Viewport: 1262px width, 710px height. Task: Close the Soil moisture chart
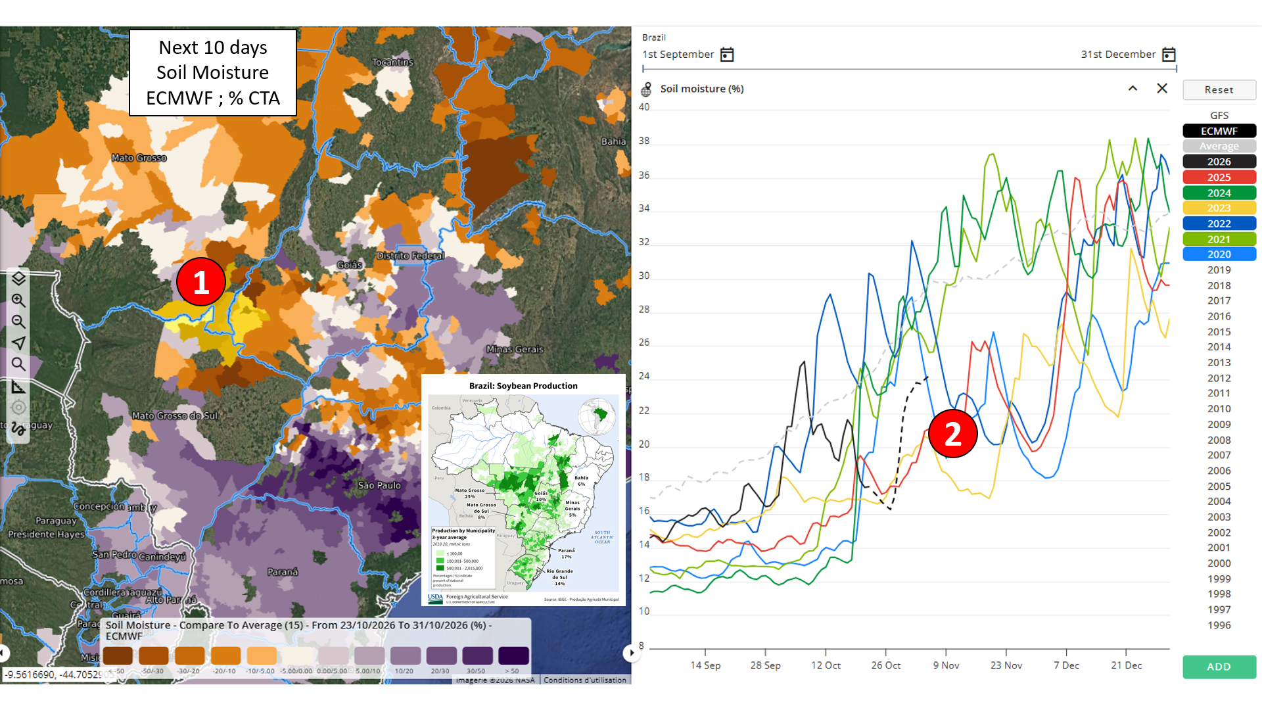[1162, 88]
